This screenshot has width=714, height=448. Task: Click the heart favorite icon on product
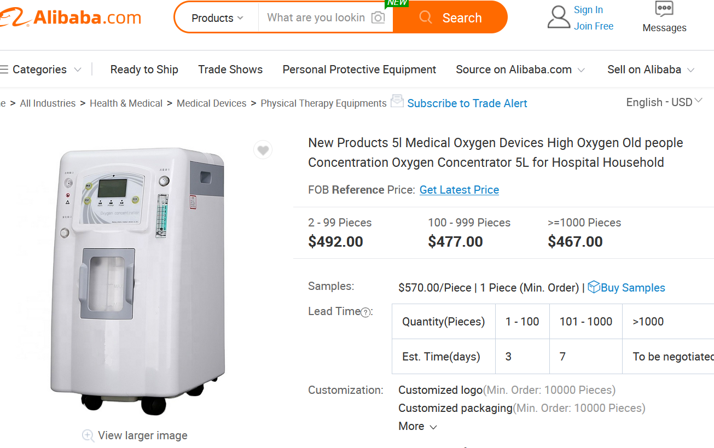[263, 150]
